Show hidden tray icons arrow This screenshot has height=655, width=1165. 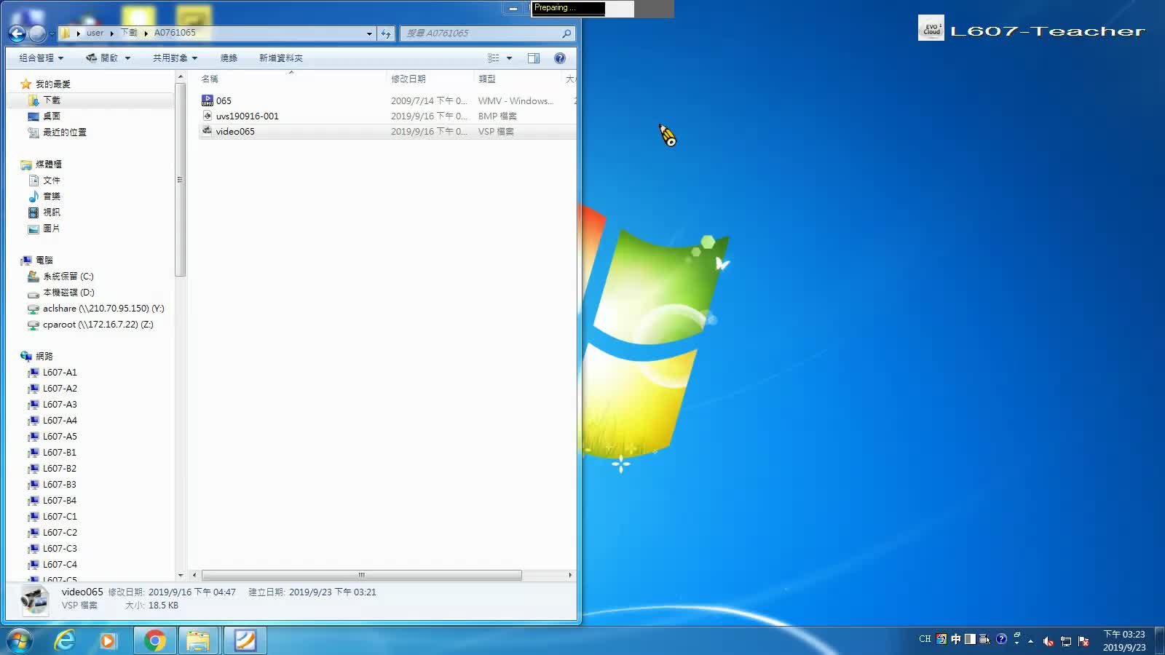1030,641
